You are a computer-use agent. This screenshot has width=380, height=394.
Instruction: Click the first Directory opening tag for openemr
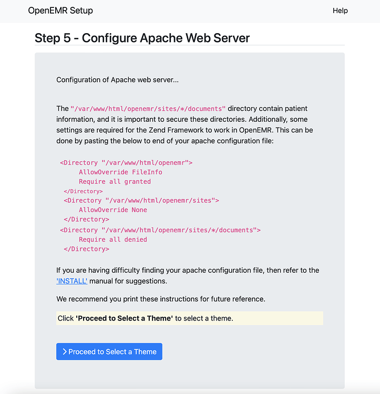[x=126, y=163]
